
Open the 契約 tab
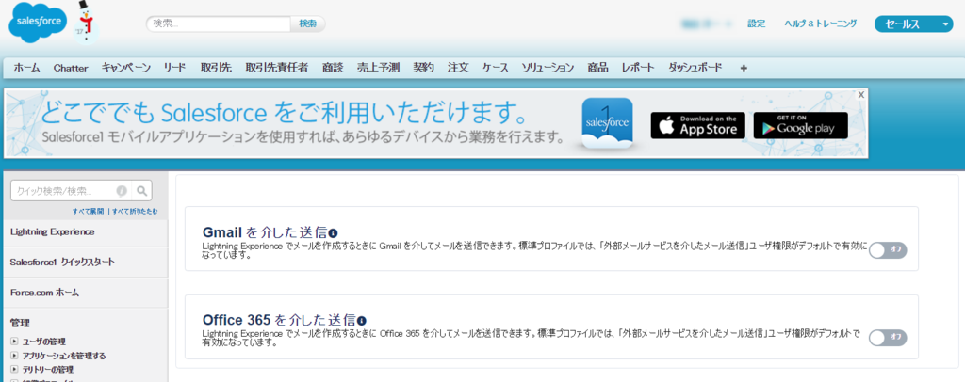click(423, 68)
